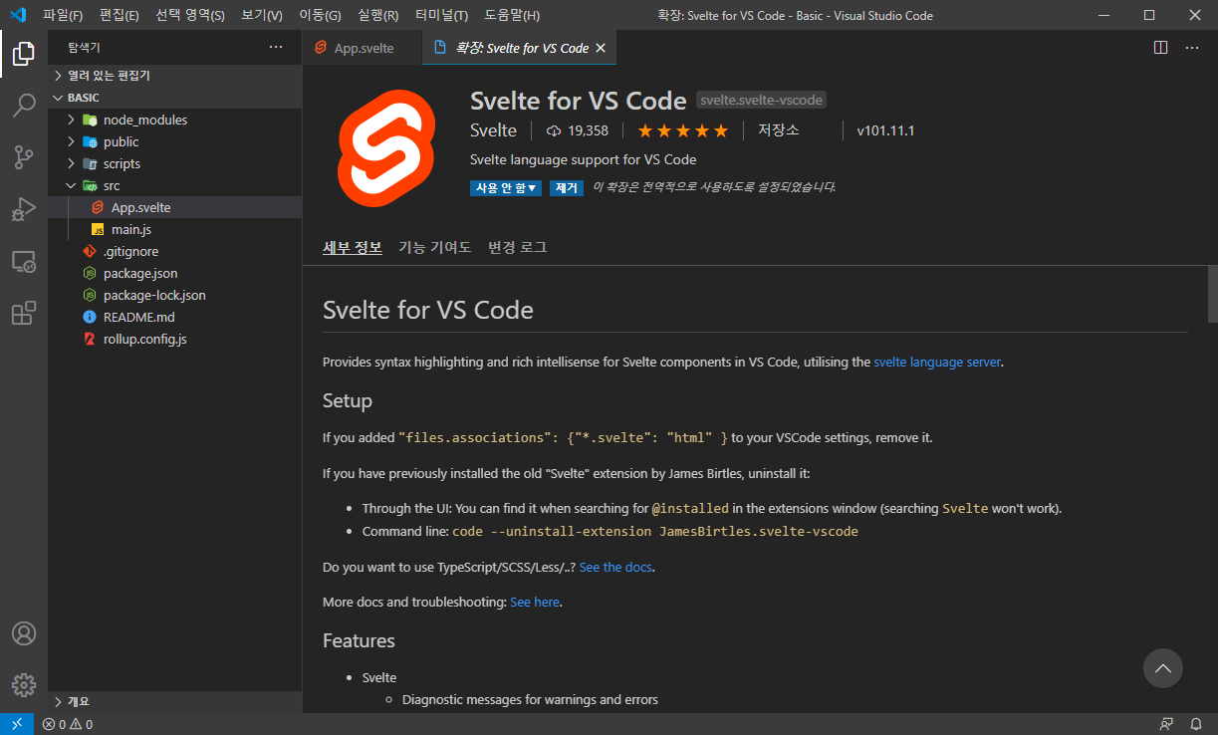Open the 선택 영역(S) menu

[x=190, y=15]
